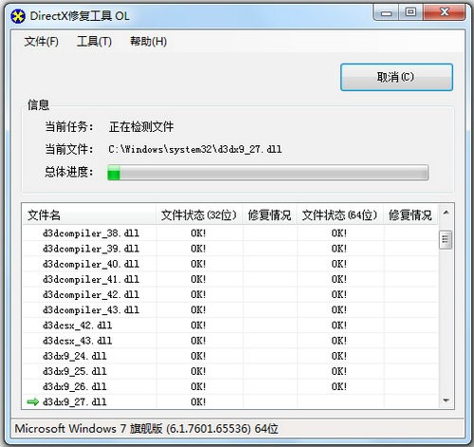Click the minimize window button
474x447 pixels.
click(386, 13)
